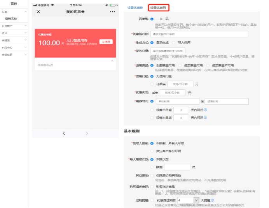The height and width of the screenshot is (208, 269).
Task: Focus the 减免 amount input
Action: 172,93
